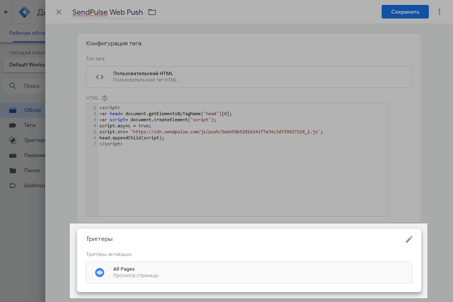Open the All Pages trigger
The height and width of the screenshot is (302, 453).
point(249,273)
